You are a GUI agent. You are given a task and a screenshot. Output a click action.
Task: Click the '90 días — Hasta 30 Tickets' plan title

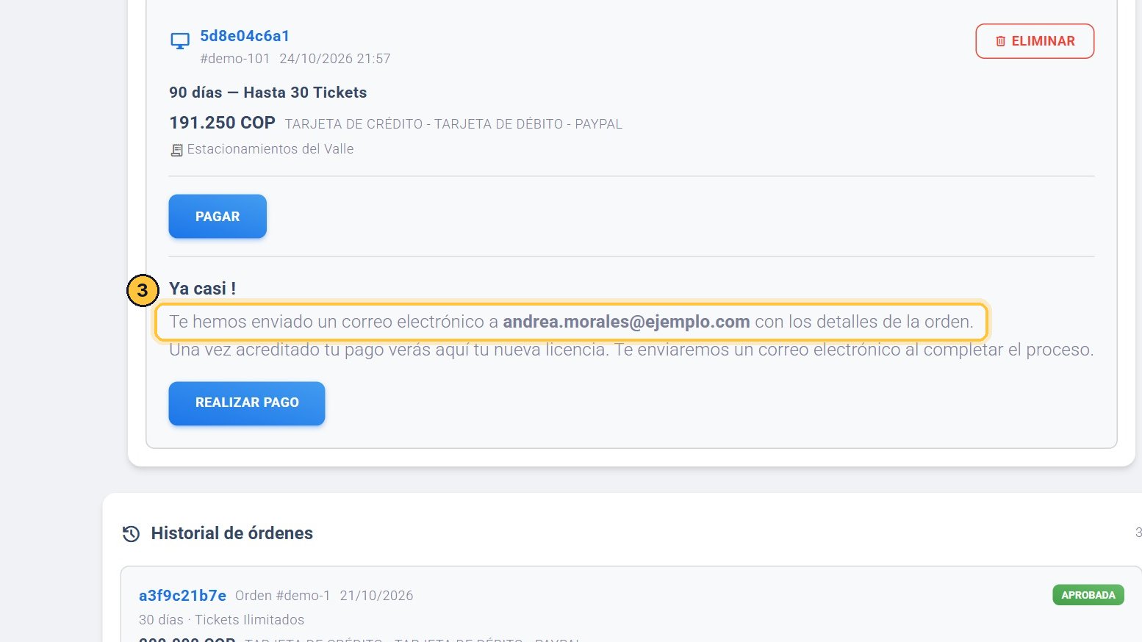click(268, 93)
